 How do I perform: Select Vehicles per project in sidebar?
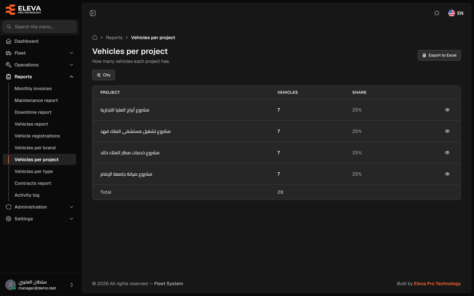click(39, 160)
